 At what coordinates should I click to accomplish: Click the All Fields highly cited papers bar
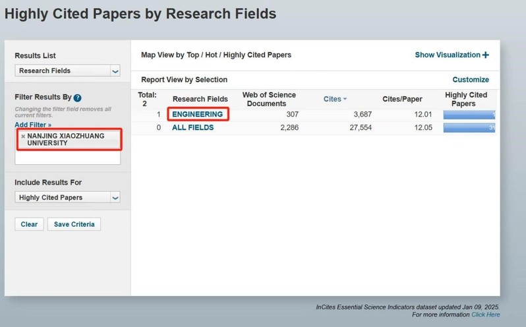tap(469, 128)
